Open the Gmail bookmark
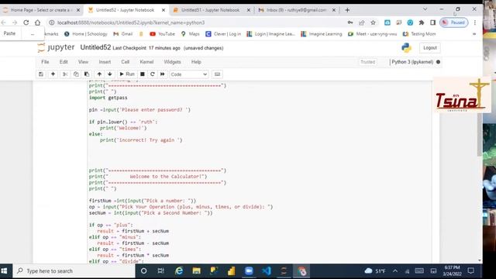The height and width of the screenshot is (279, 496). coord(123,34)
